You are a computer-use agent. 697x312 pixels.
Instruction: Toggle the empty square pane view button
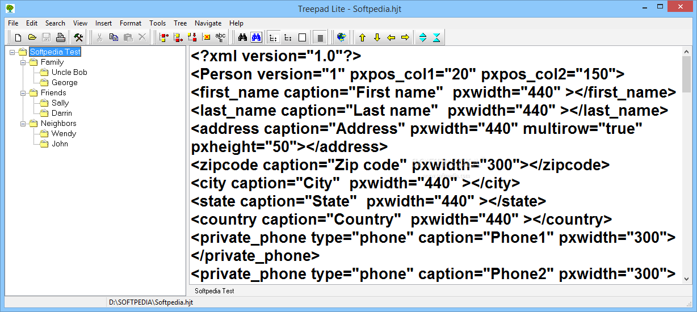302,37
